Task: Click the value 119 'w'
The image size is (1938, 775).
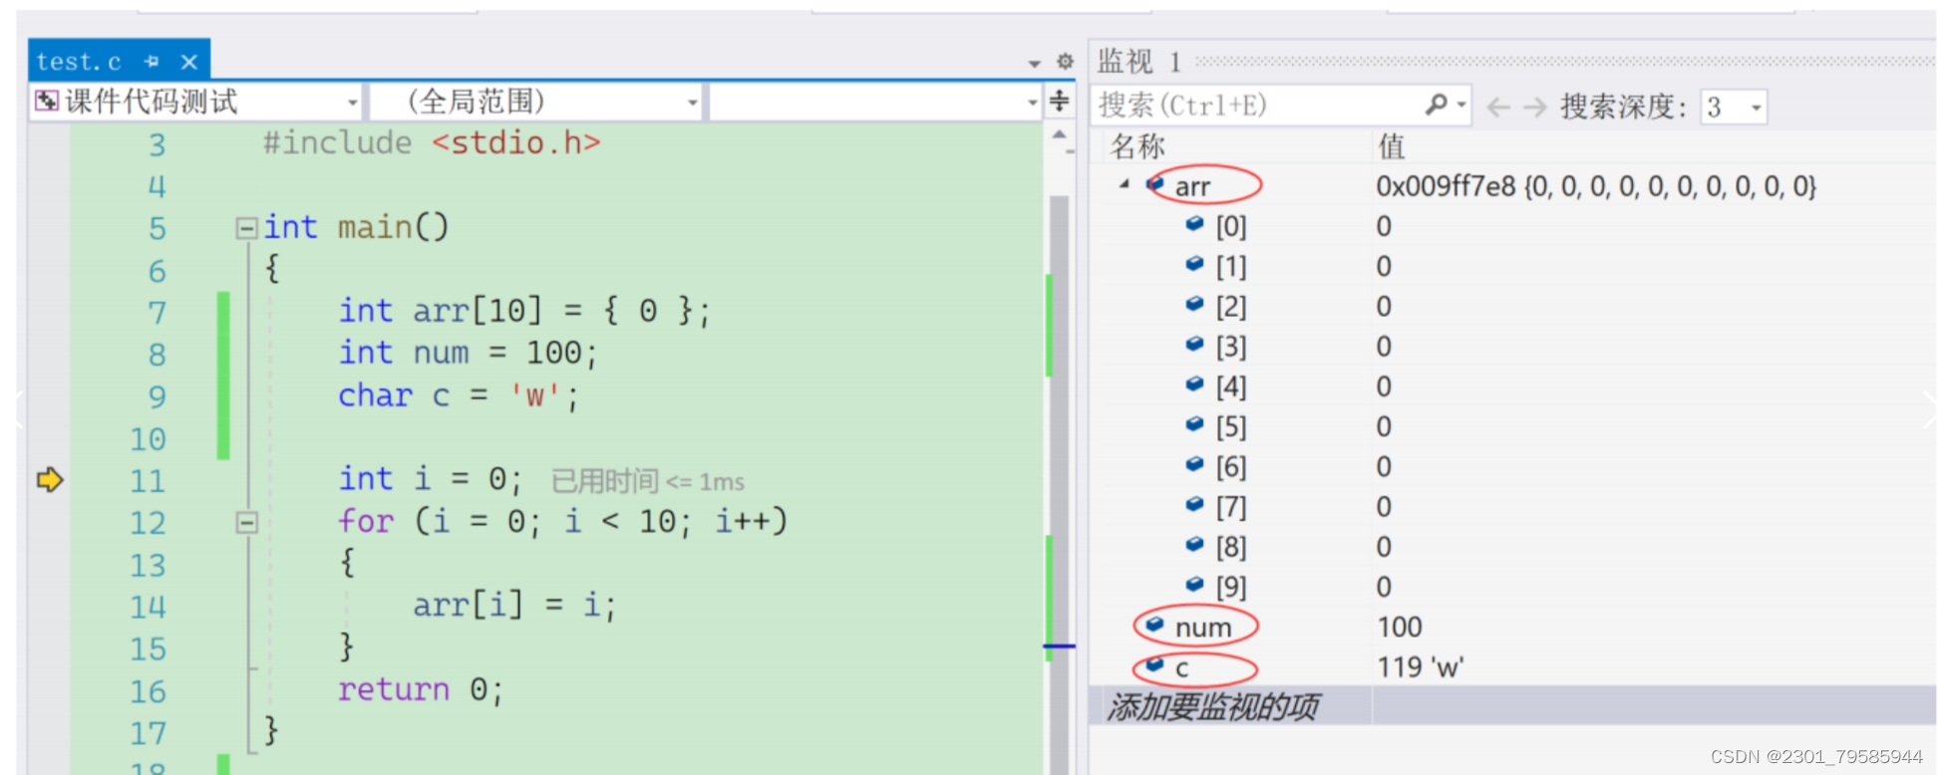Action: point(1420,667)
